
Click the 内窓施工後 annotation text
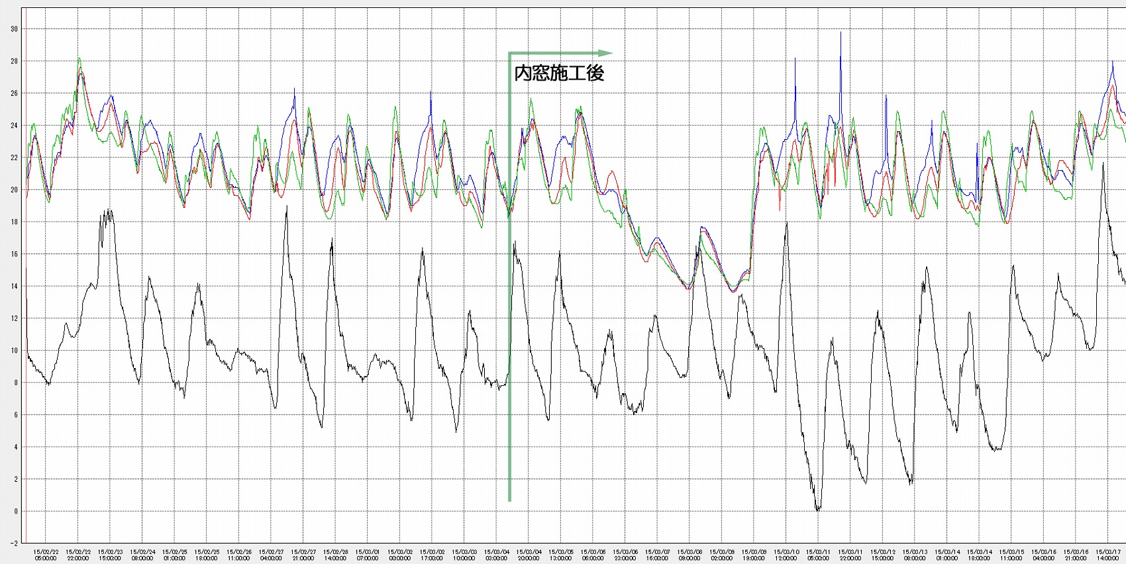[x=559, y=73]
